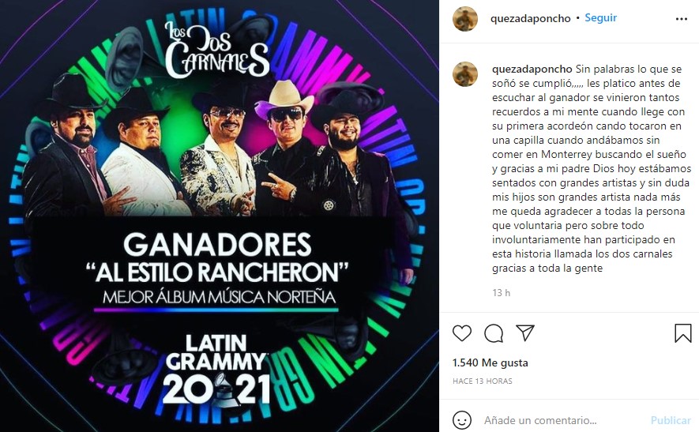Open quezadaponcho username in caption
This screenshot has width=699, height=432.
(532, 69)
